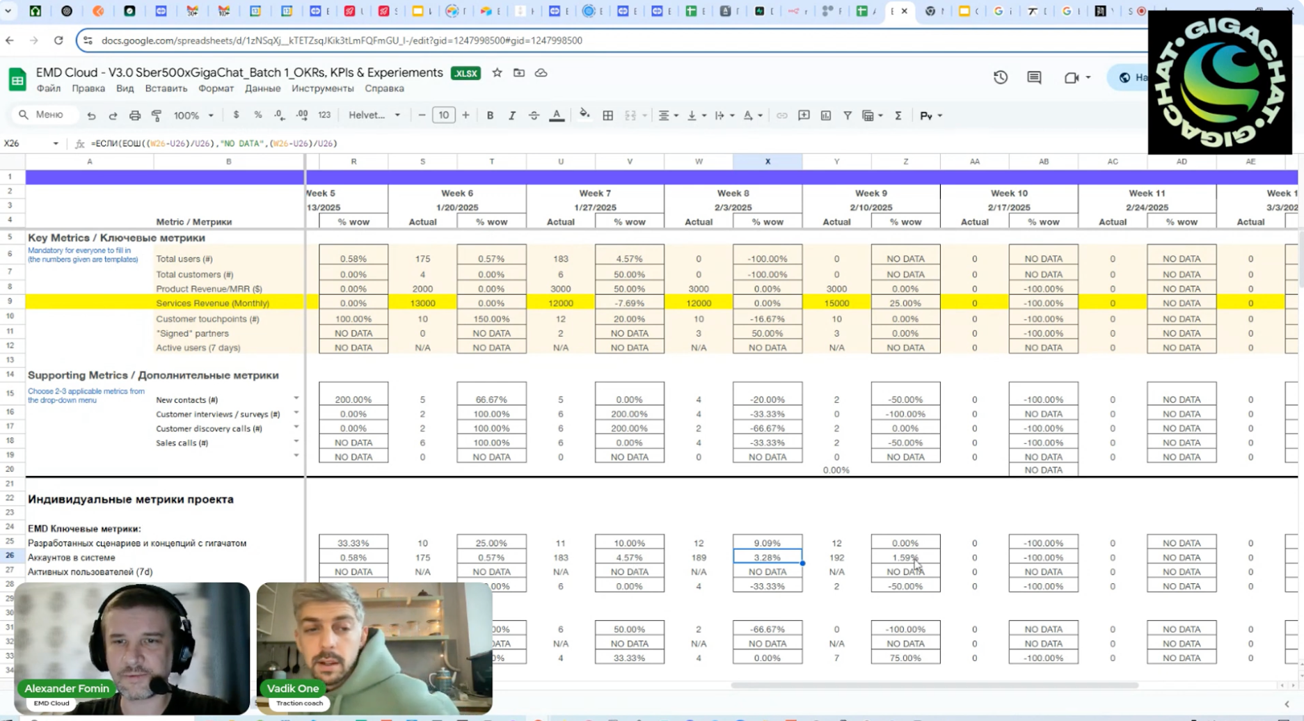Open New contacts metric dropdown

tap(296, 398)
